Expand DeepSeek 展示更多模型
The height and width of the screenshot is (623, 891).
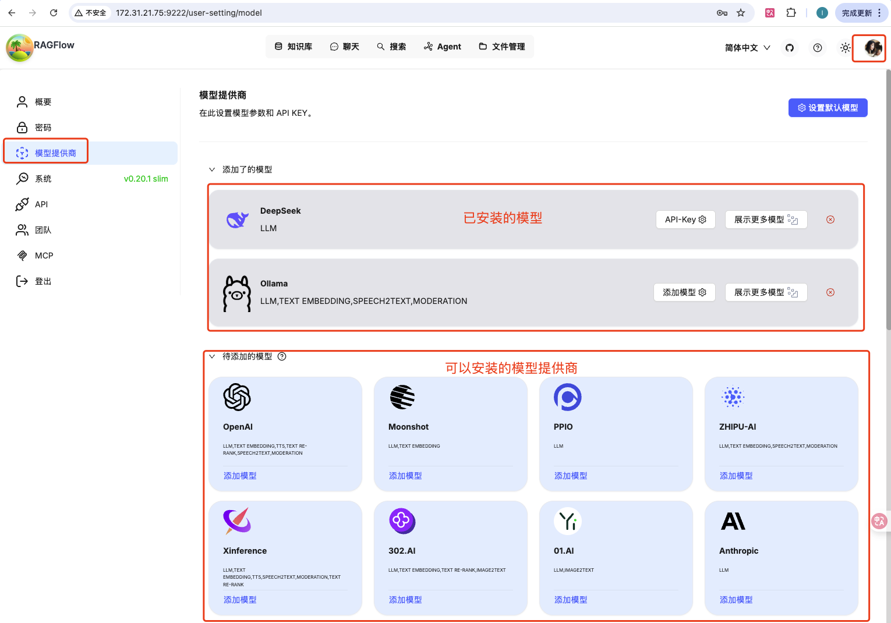[x=766, y=220]
